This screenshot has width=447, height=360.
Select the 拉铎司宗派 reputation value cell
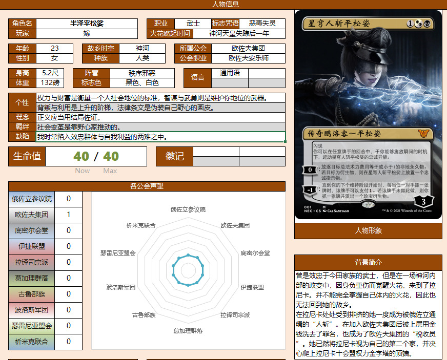pyautogui.click(x=68, y=262)
